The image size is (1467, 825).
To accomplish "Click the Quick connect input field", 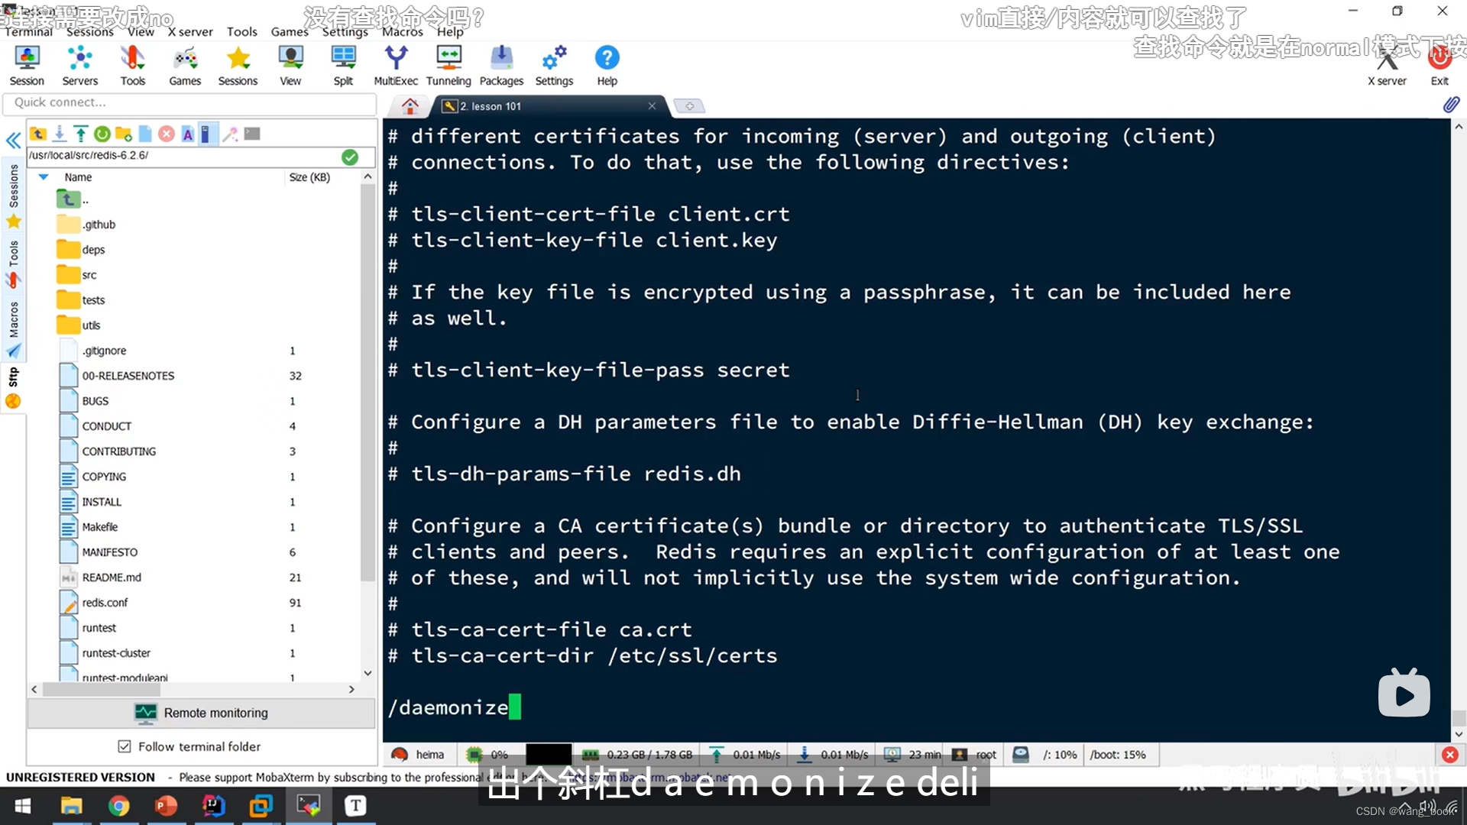I will (189, 102).
